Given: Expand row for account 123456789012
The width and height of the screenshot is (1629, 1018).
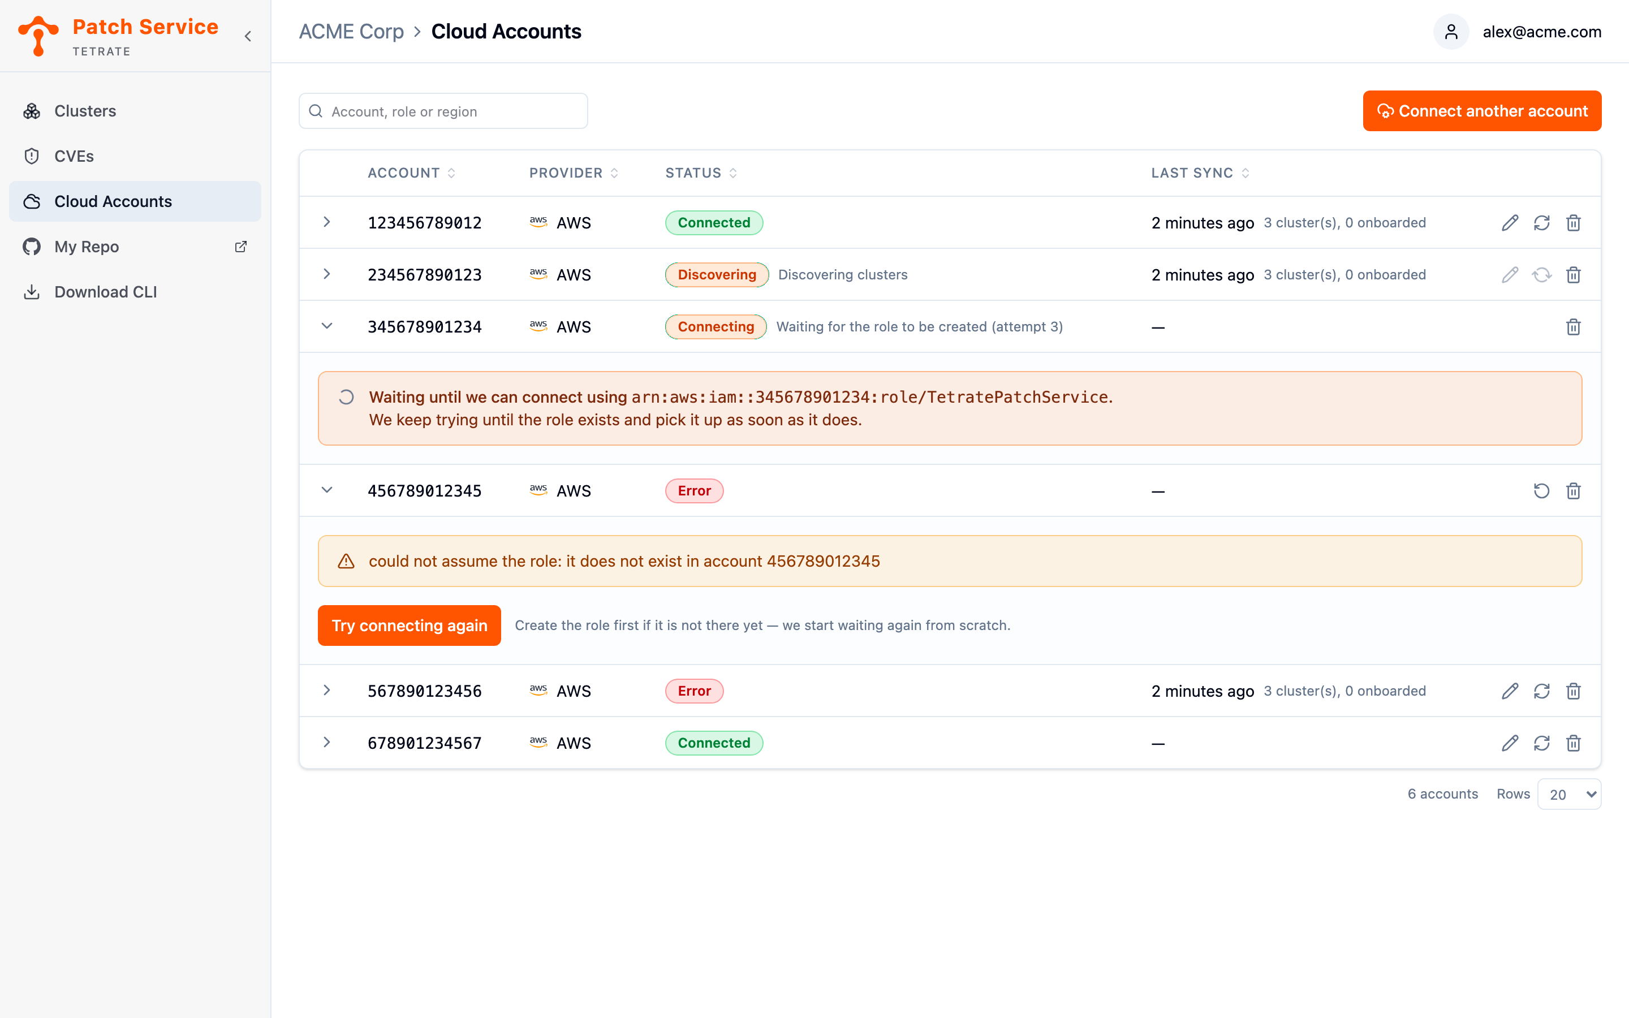Looking at the screenshot, I should point(327,222).
